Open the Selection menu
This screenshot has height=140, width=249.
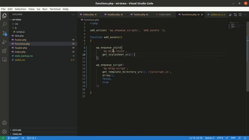point(20,9)
